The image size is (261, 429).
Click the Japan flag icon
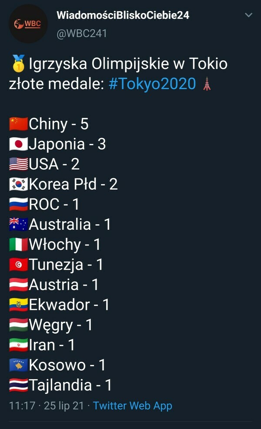coord(19,144)
